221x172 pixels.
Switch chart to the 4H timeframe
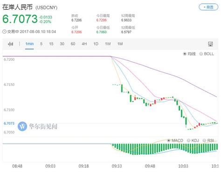click(84, 44)
